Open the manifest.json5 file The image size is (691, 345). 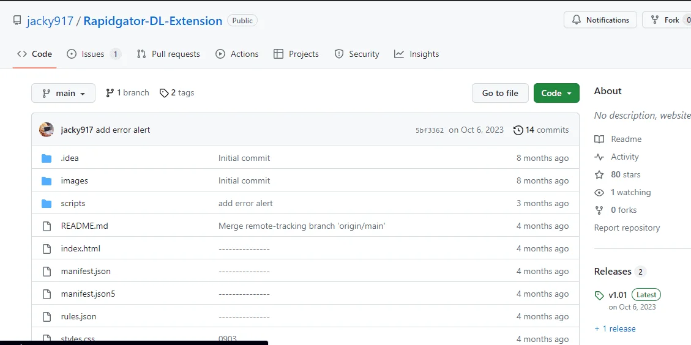coord(88,294)
